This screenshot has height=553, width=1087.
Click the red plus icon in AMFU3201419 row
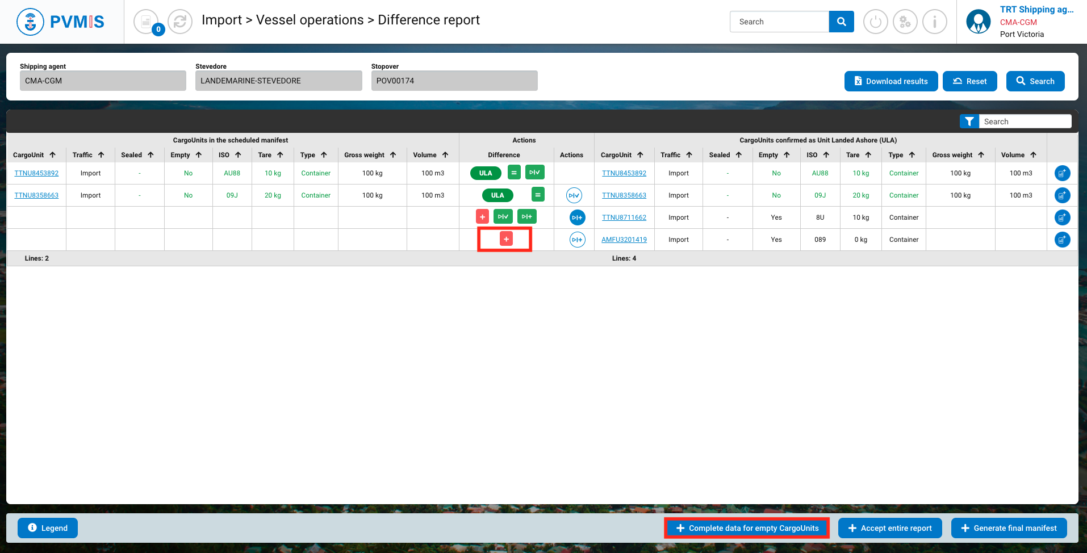tap(505, 239)
